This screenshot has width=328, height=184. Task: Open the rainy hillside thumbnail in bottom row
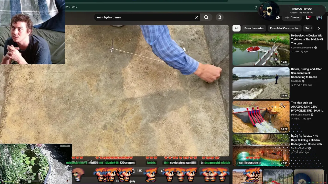pos(278,177)
